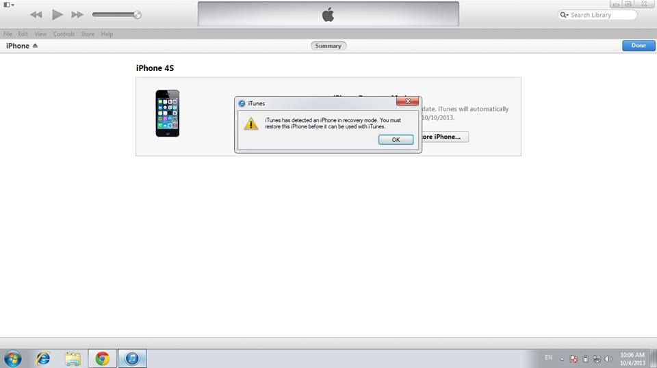This screenshot has height=368, width=657.
Task: Eject the iPhone with the eject icon
Action: coord(35,46)
